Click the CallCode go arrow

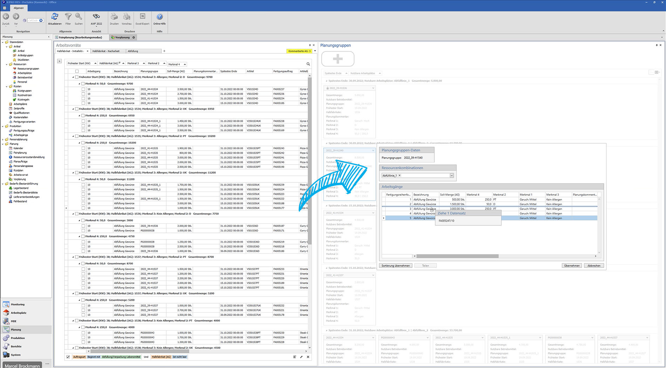coord(41,21)
